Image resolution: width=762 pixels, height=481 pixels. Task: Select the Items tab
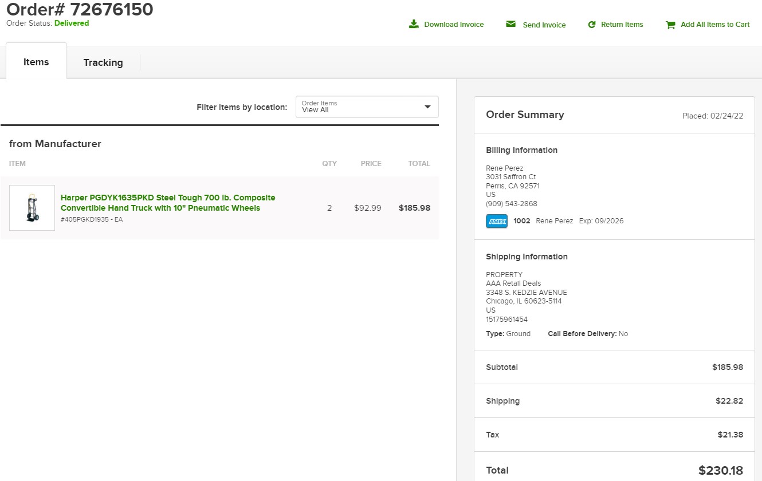pyautogui.click(x=36, y=62)
